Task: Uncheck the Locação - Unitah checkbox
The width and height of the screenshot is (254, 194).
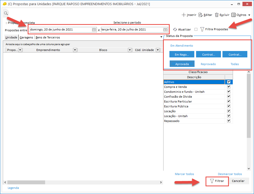Action: coord(229,116)
